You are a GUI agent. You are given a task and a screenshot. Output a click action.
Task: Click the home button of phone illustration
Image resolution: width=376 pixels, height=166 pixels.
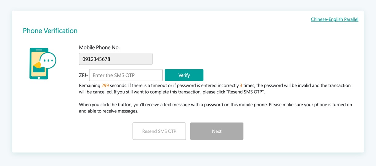point(39,77)
